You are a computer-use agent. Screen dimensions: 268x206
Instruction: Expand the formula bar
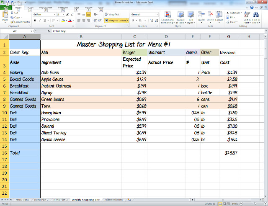tap(266, 31)
